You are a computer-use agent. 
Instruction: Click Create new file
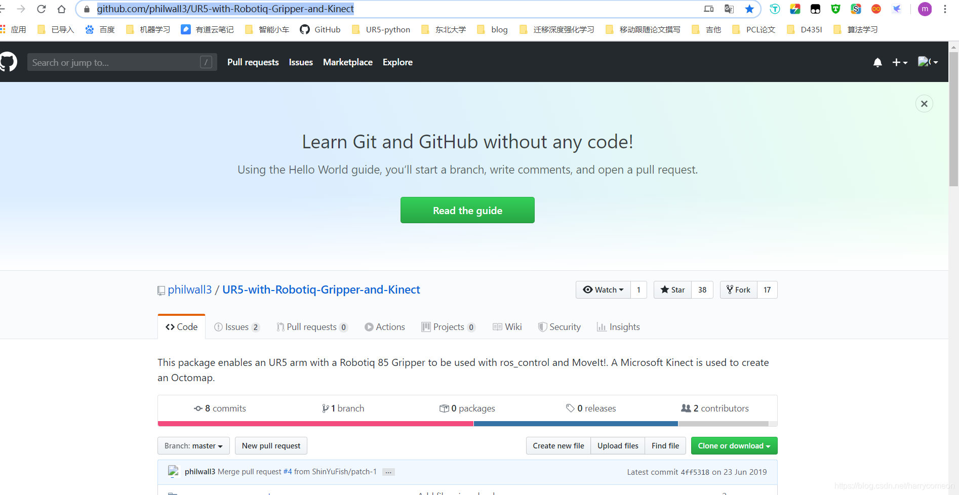(558, 445)
